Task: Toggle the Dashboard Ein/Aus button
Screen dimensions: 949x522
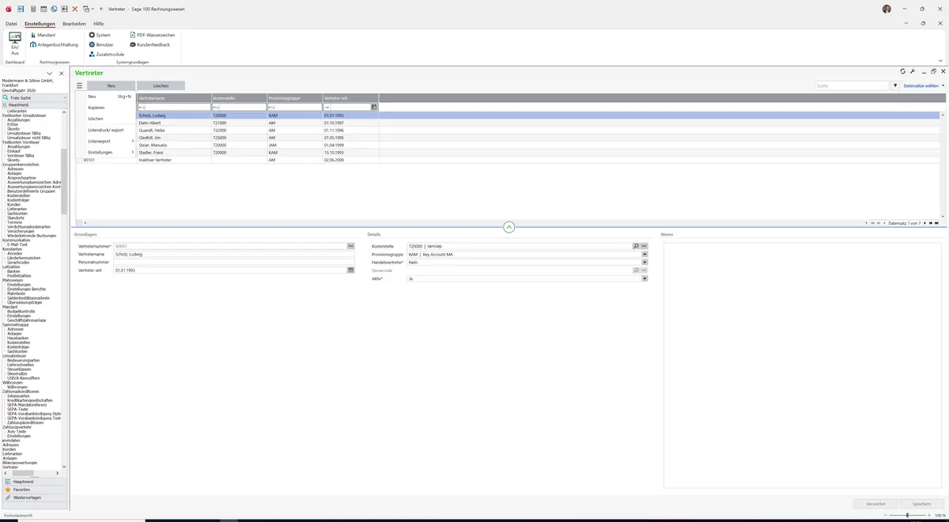Action: click(x=15, y=43)
